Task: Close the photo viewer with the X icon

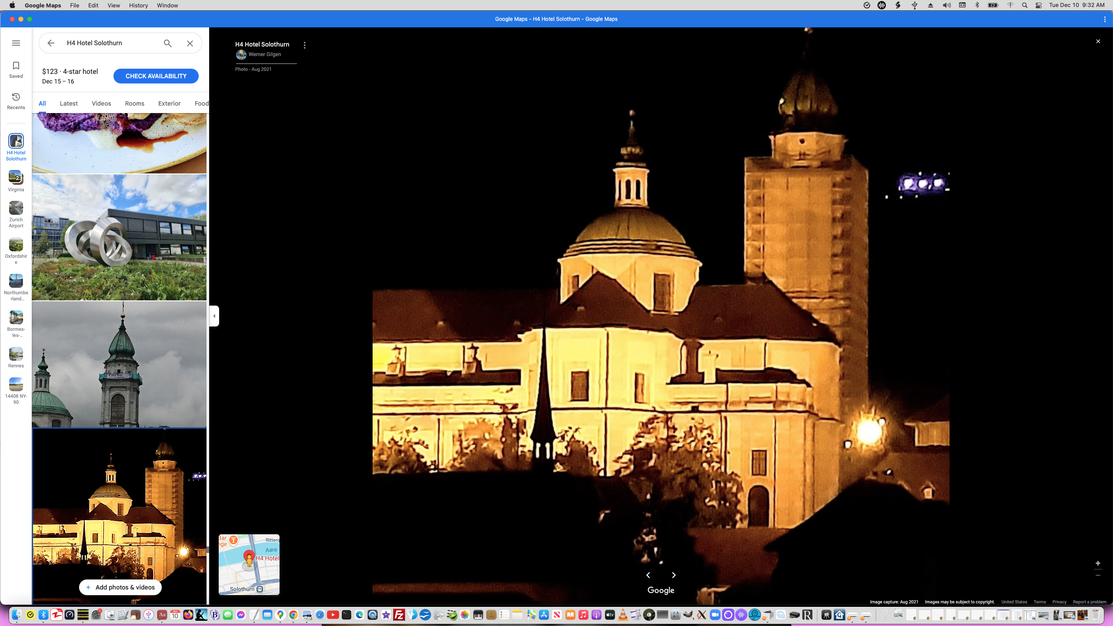Action: [x=1098, y=41]
